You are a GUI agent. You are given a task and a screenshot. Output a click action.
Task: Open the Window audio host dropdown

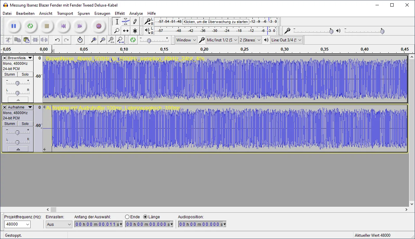[x=186, y=40]
